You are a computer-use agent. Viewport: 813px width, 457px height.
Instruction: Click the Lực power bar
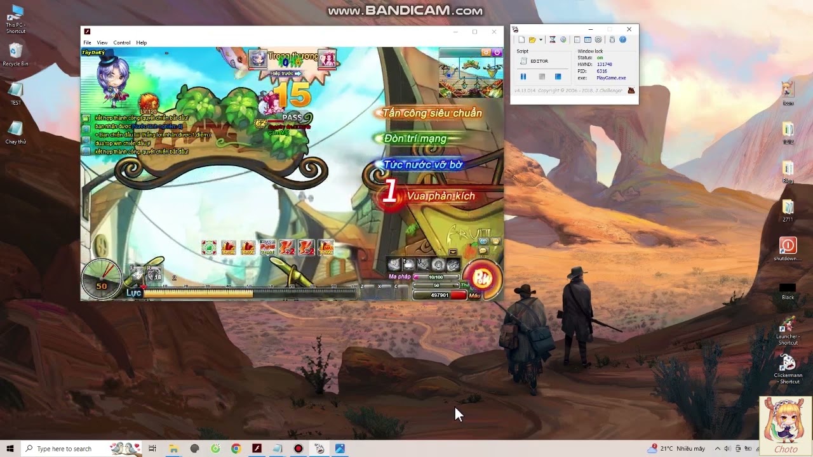tap(250, 293)
